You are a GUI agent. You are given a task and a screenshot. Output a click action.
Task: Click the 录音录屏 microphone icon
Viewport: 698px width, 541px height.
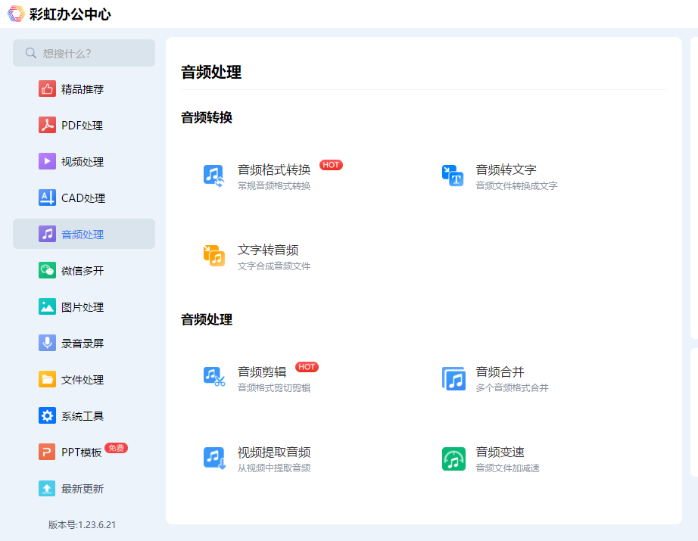click(47, 343)
